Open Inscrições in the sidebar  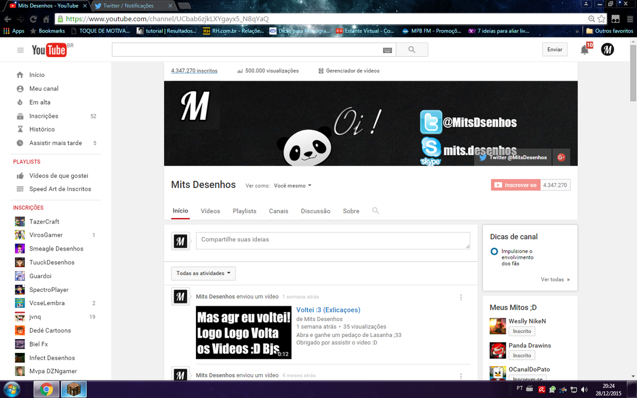[44, 116]
